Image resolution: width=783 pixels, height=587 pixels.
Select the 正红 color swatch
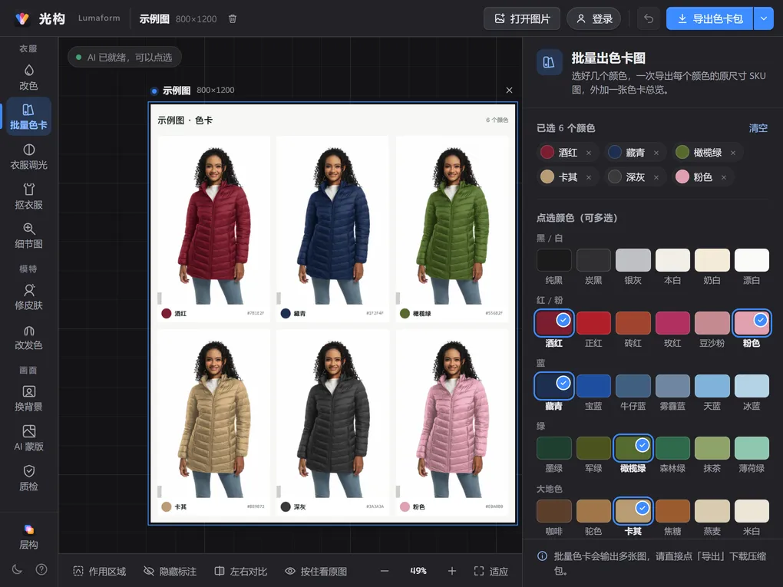[593, 323]
